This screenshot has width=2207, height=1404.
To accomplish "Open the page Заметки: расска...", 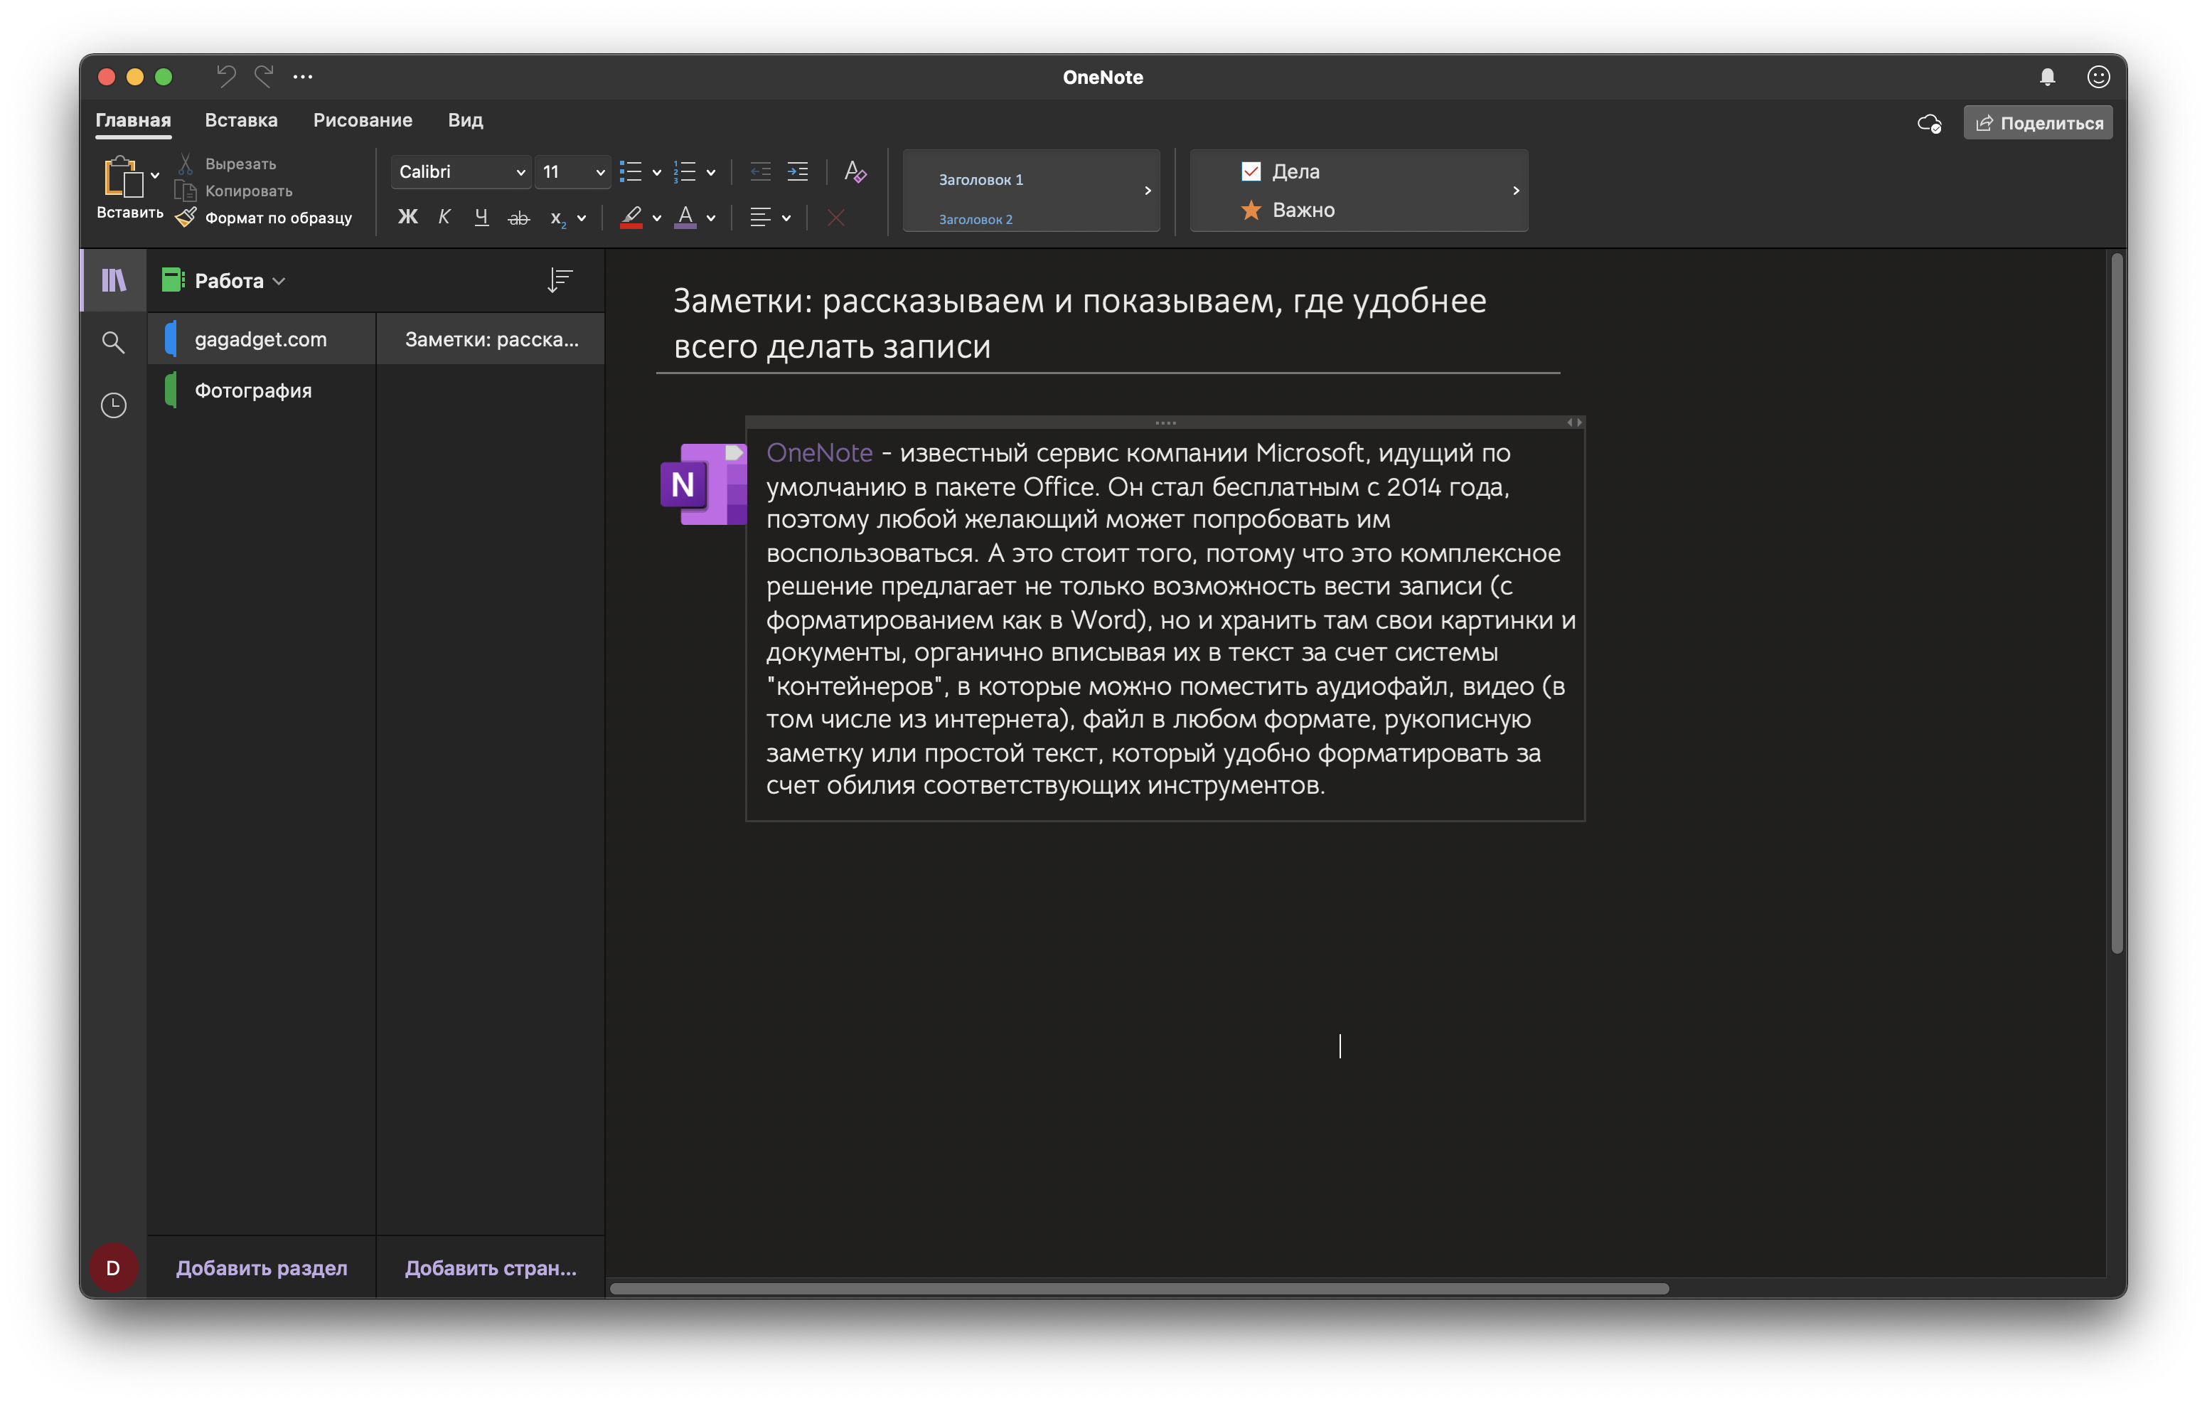I will [491, 339].
